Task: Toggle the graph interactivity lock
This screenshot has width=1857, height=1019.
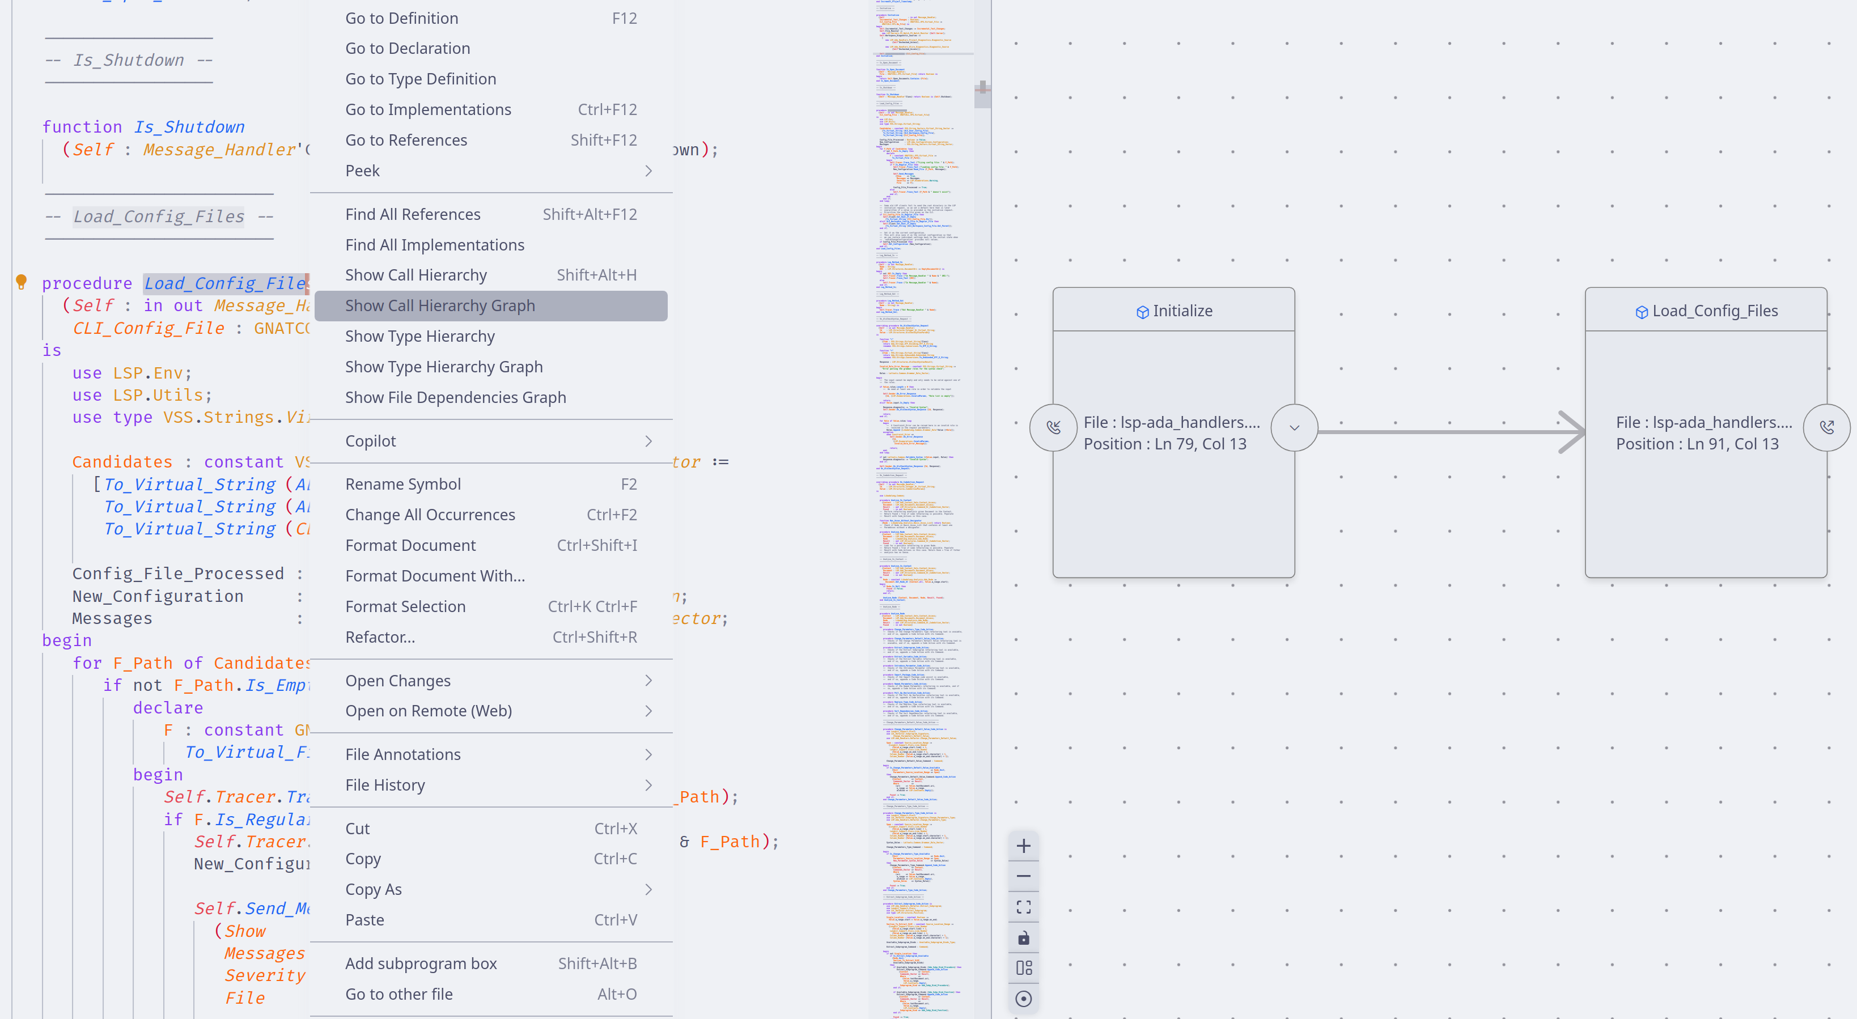Action: coord(1023,937)
